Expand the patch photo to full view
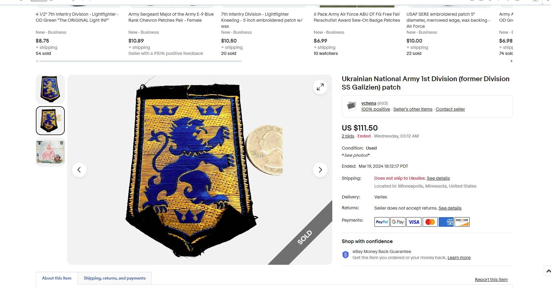 pos(320,87)
